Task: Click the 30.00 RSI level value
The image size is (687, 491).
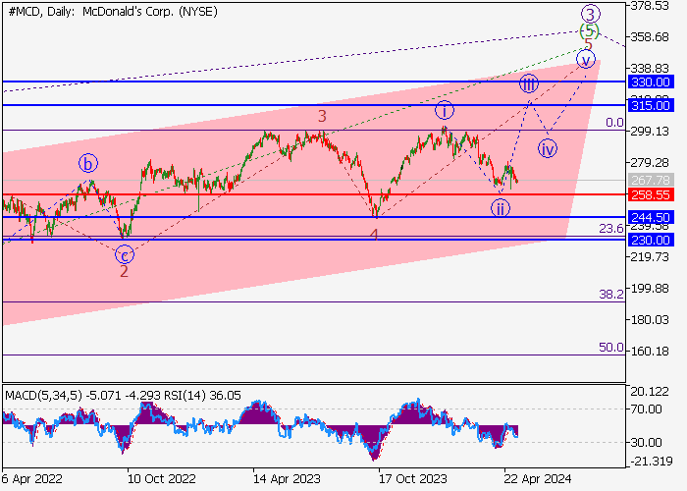Action: click(x=647, y=442)
